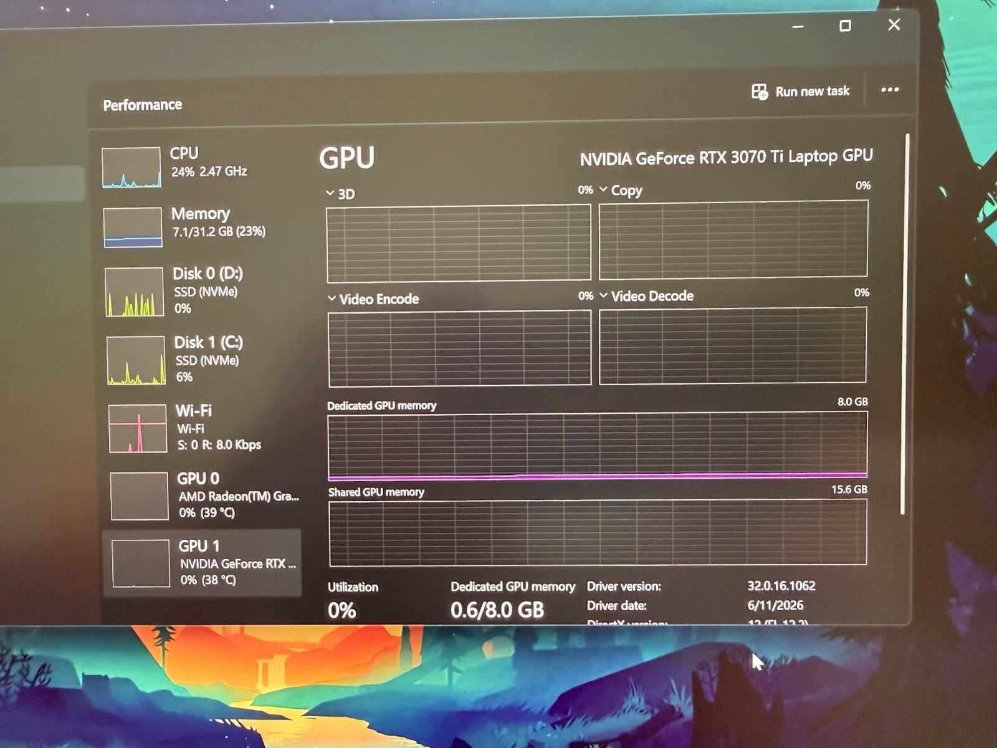This screenshot has width=997, height=748.
Task: Select the Disk 1 (C:) activity graph
Action: pos(136,360)
